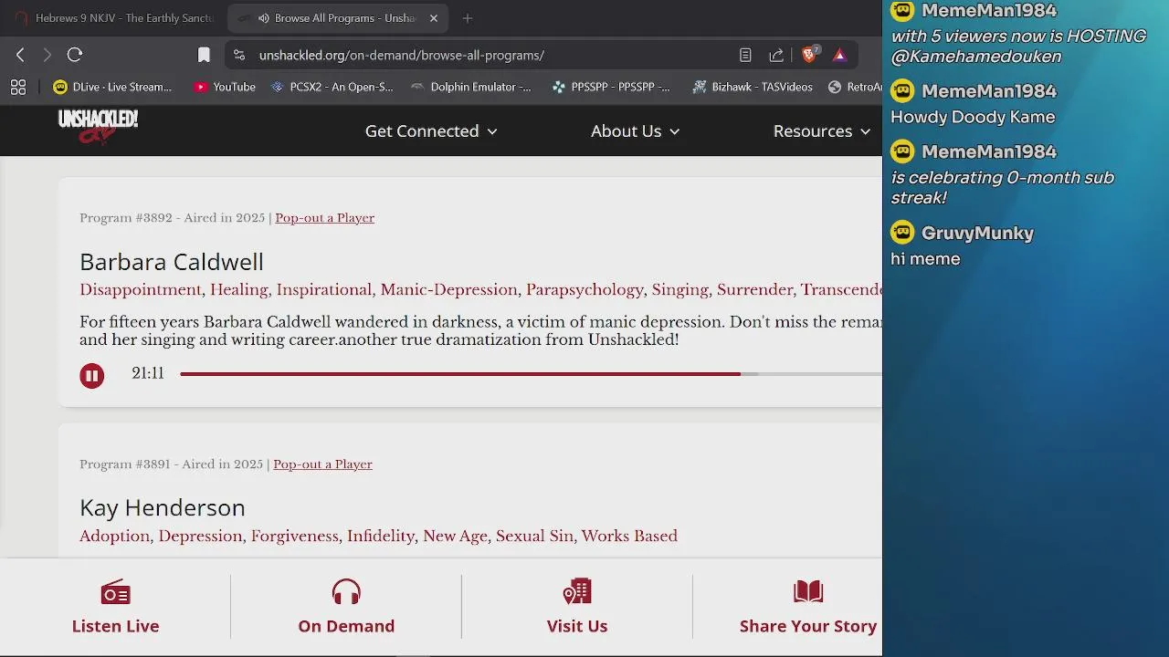View site information icon in address bar

pyautogui.click(x=239, y=55)
